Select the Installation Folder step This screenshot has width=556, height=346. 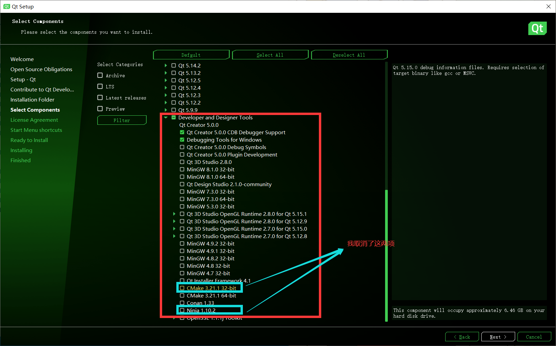[x=32, y=99]
